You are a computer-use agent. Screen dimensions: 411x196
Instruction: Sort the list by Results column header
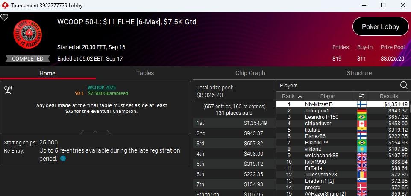pyautogui.click(x=388, y=96)
